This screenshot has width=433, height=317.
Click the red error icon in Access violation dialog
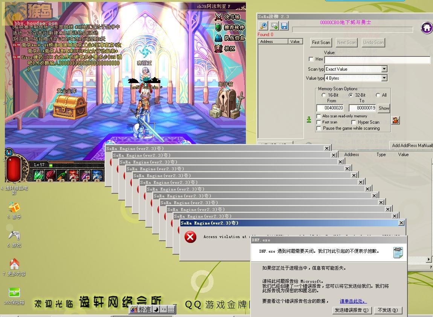(x=190, y=237)
